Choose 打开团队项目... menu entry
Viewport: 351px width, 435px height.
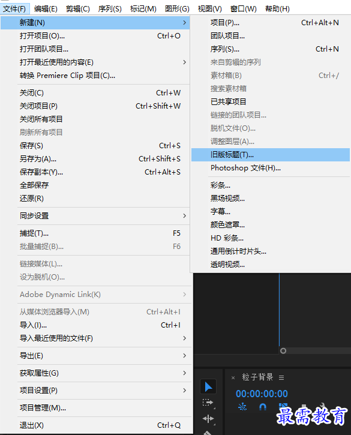coord(95,49)
